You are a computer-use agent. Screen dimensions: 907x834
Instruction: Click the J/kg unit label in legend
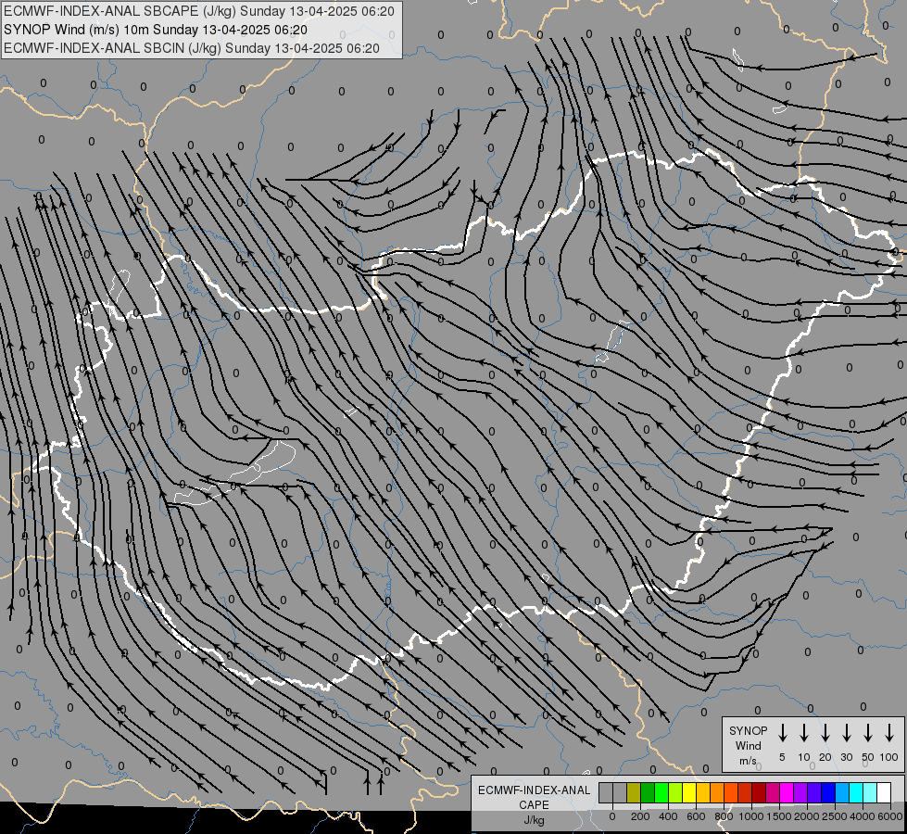pos(534,820)
